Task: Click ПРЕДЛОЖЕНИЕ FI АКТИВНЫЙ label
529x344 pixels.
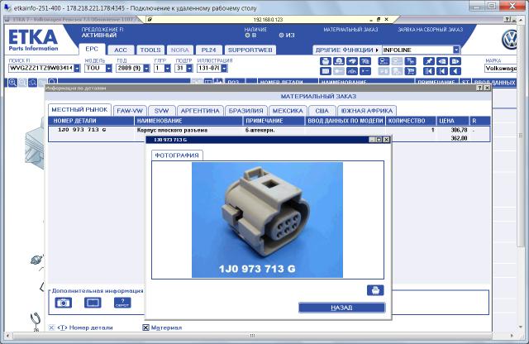Action: click(102, 32)
